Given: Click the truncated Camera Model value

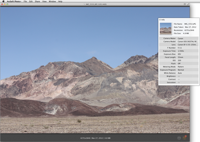Looking at the screenshot, I should (x=188, y=42).
